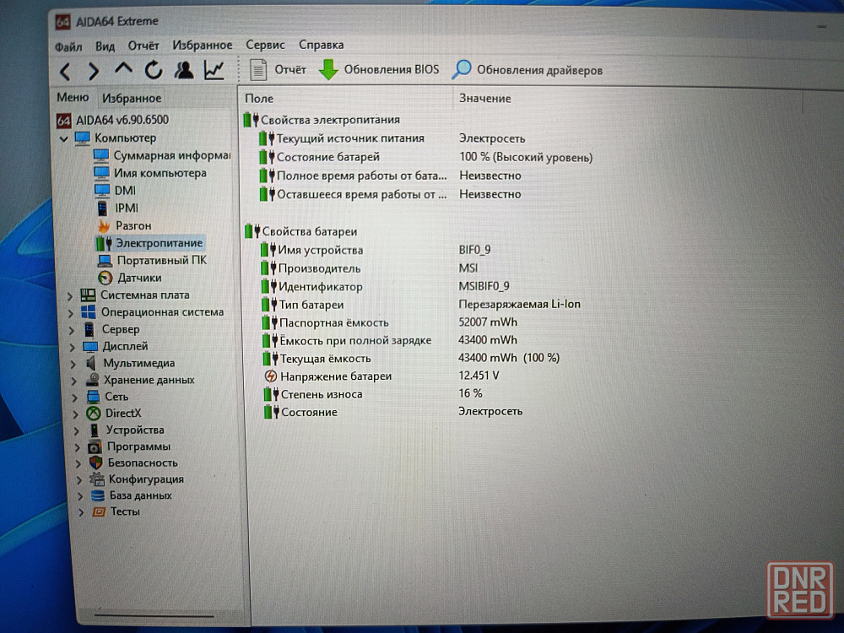Click the BIOS updates green arrow
This screenshot has width=844, height=633.
click(x=328, y=70)
